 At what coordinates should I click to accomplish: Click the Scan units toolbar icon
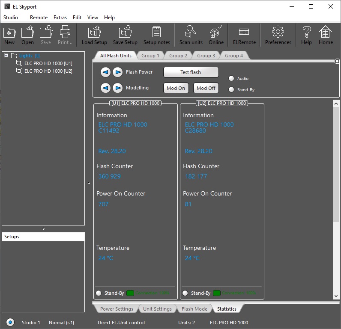pyautogui.click(x=191, y=36)
